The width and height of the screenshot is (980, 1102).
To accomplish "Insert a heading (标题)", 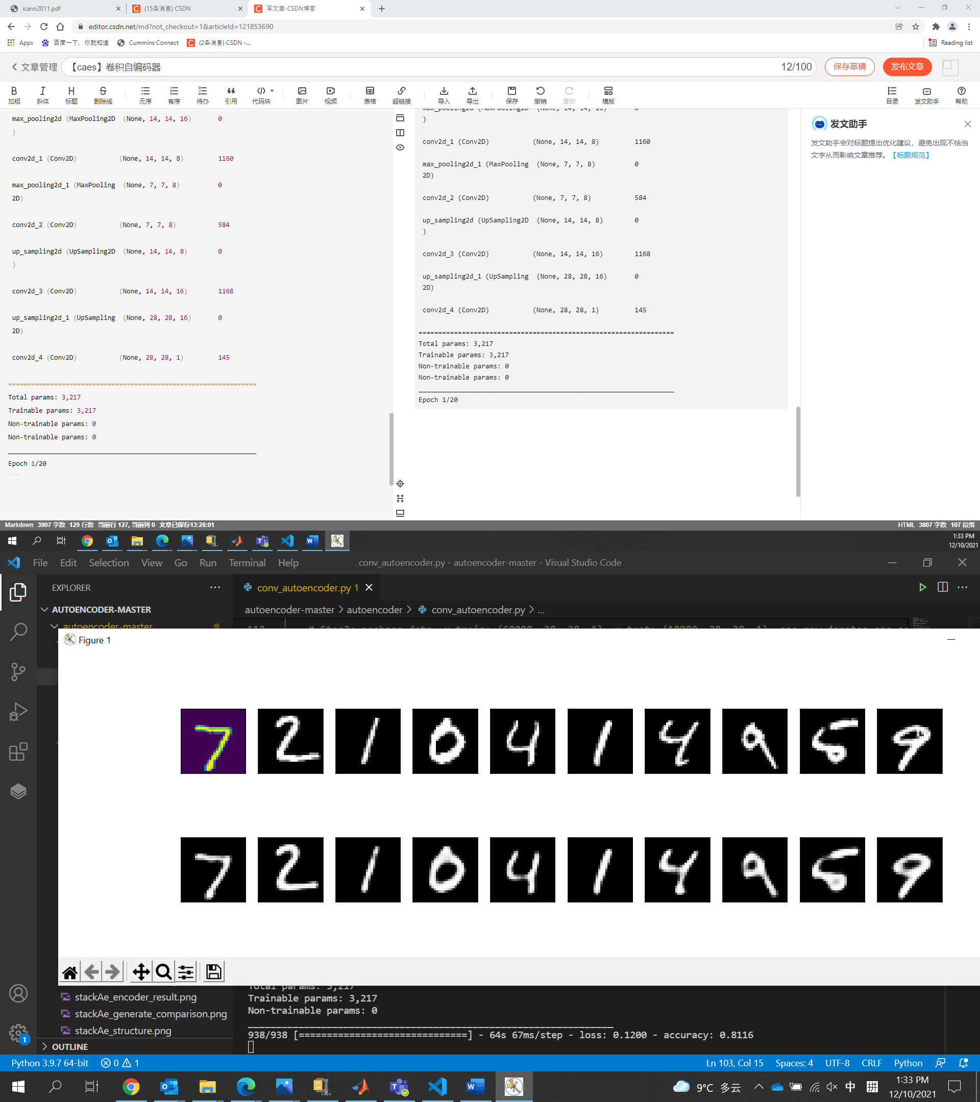I will click(71, 94).
